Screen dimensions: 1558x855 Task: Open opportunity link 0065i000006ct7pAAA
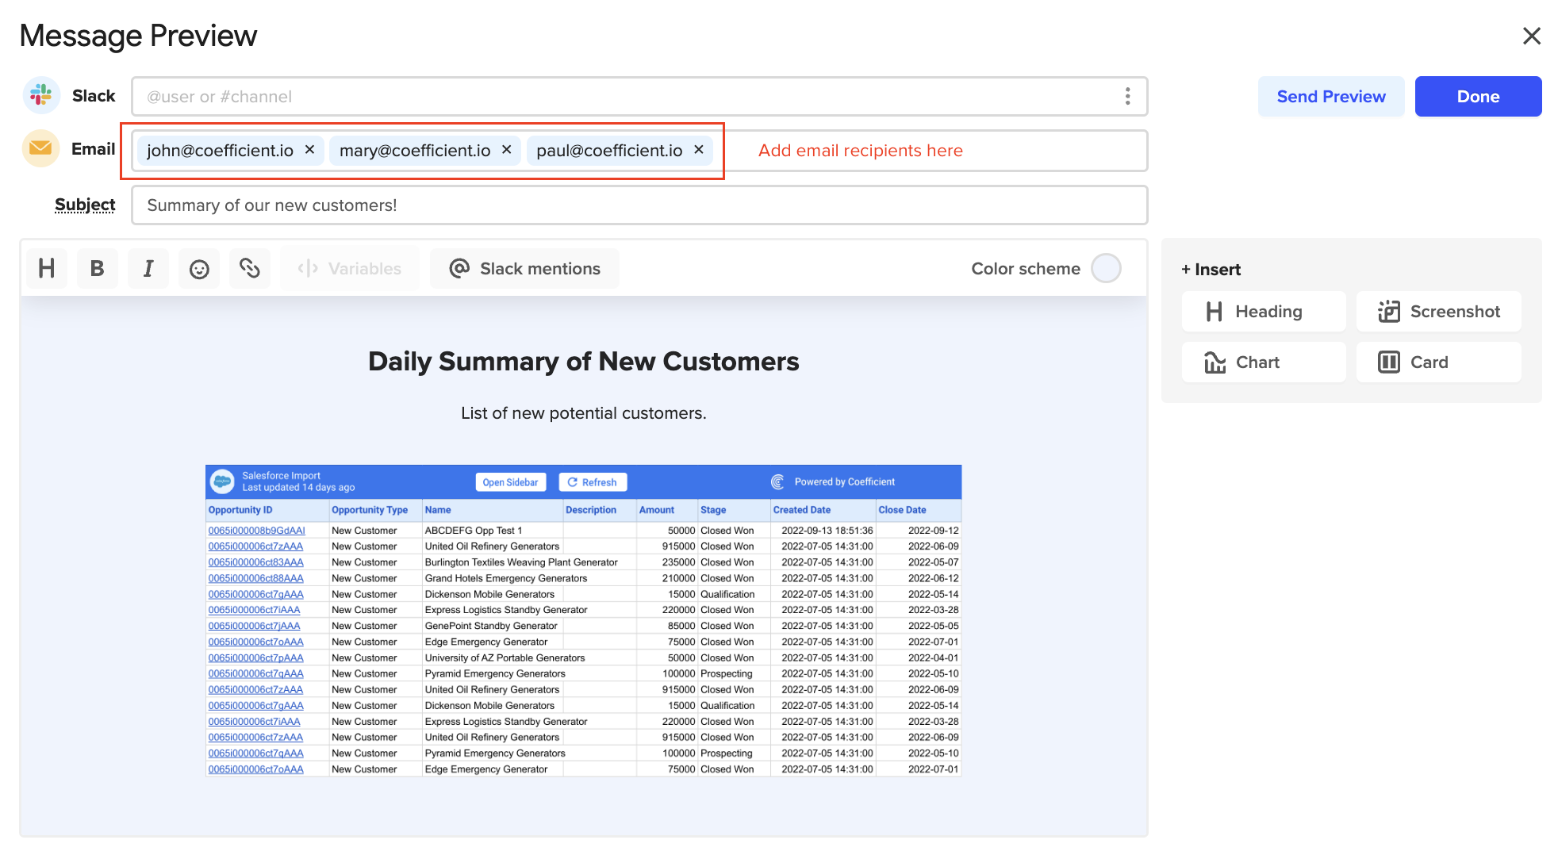pos(255,658)
